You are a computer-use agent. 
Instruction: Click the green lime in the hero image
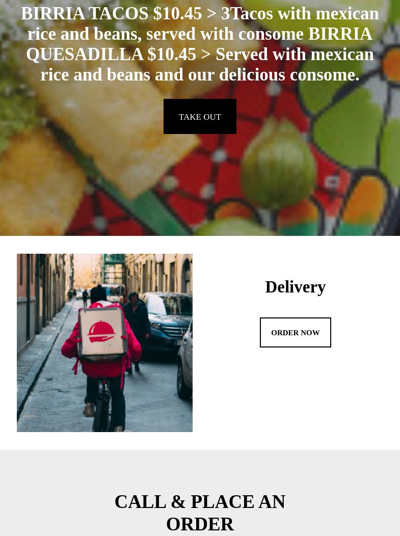click(279, 165)
